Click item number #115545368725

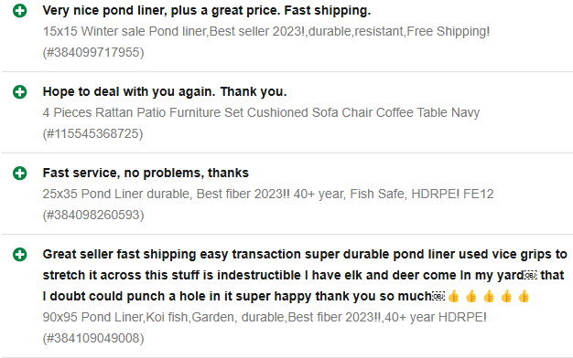(x=92, y=134)
